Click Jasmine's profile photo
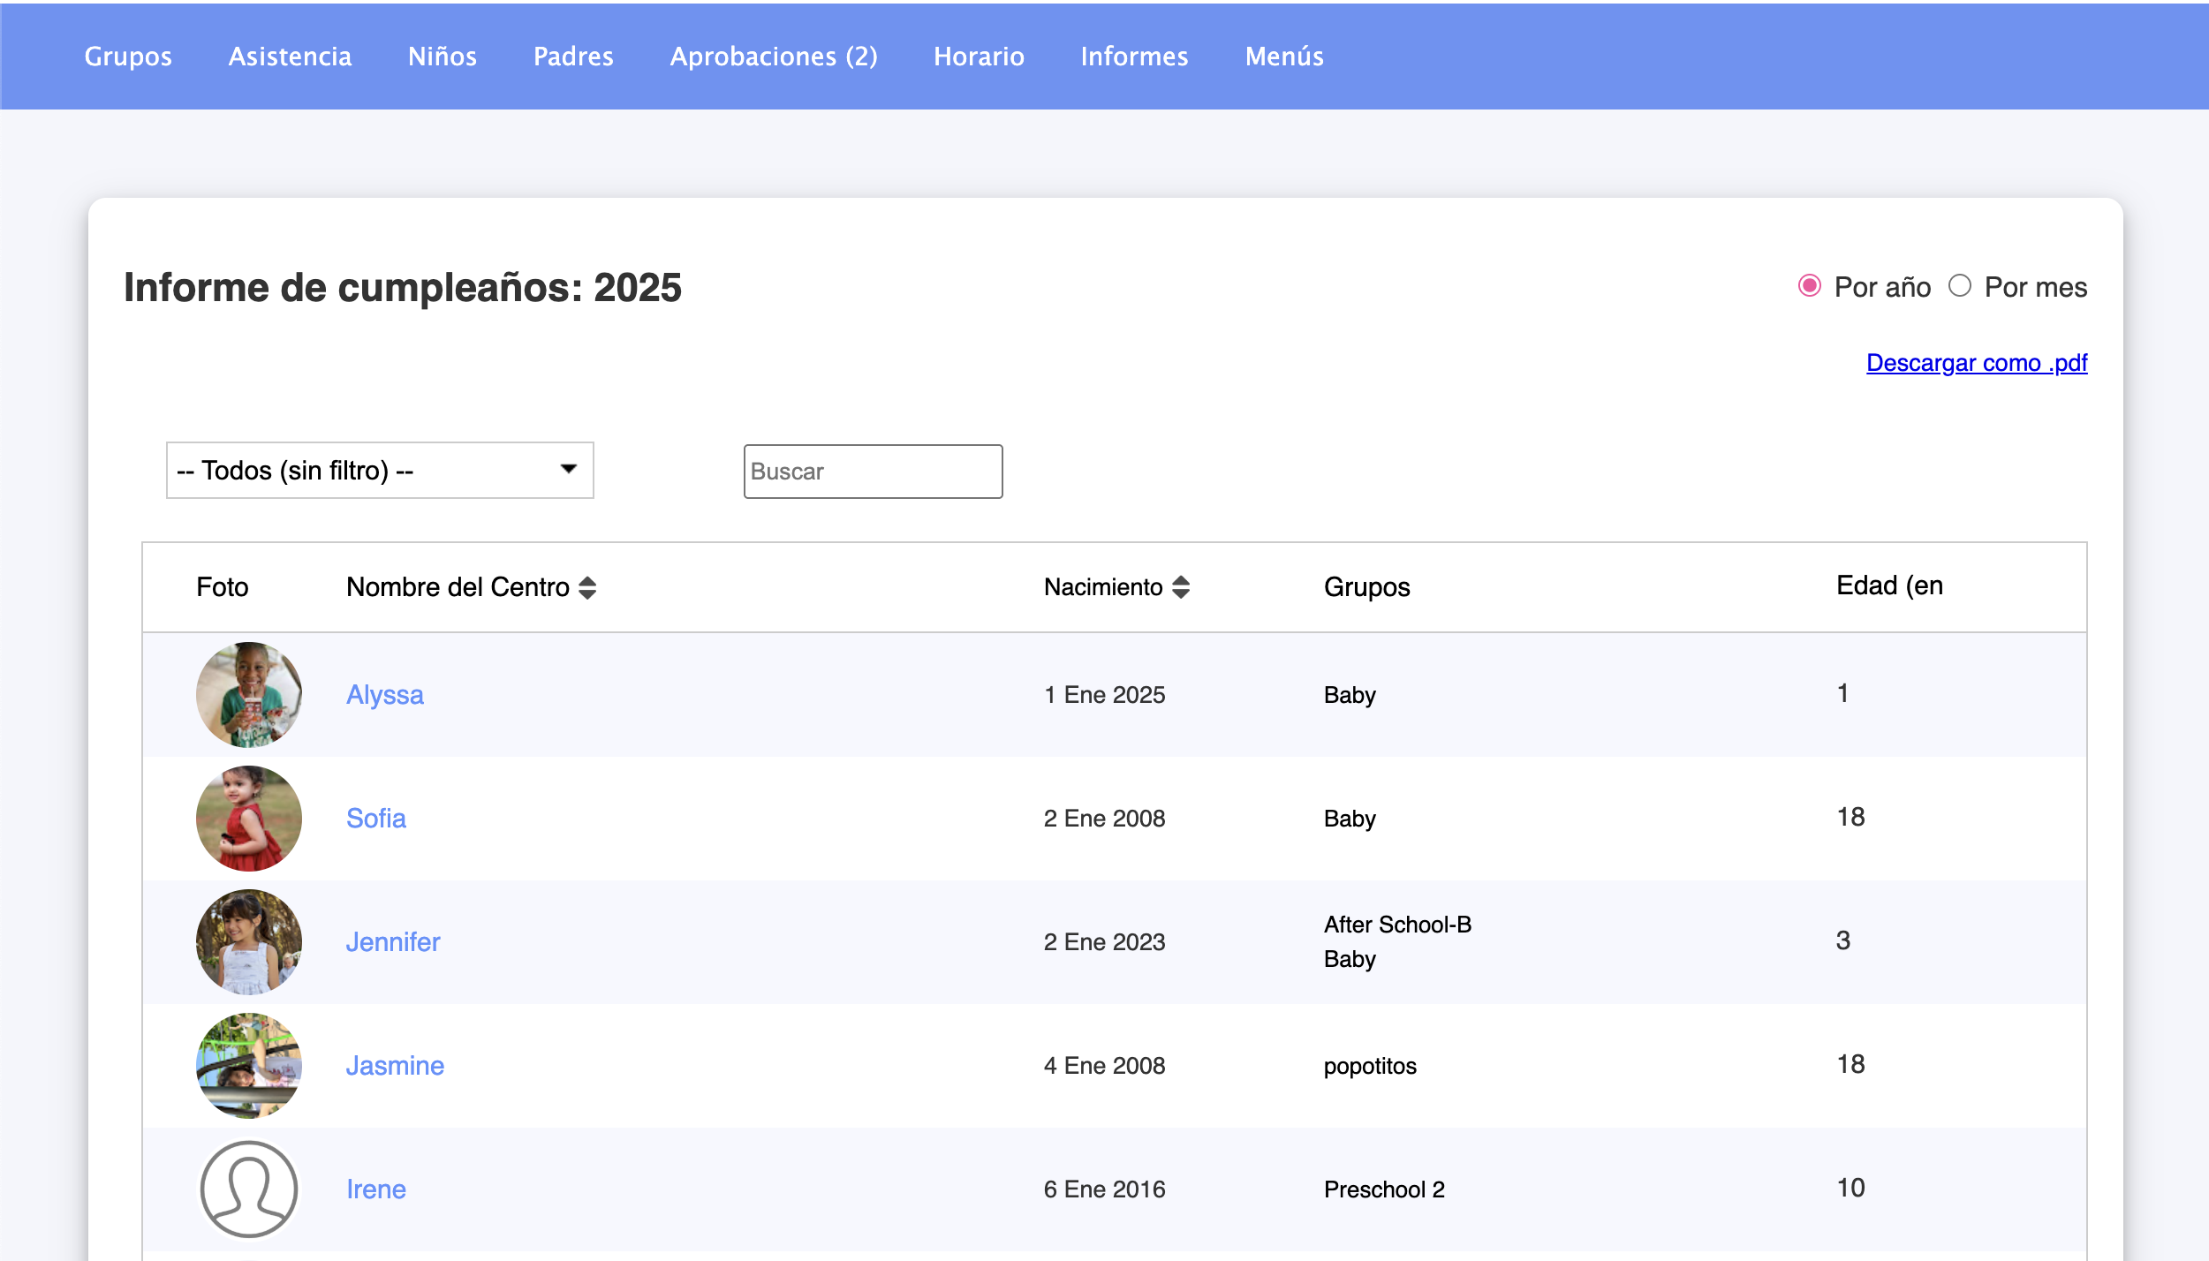Screen dimensions: 2209x1261 pyautogui.click(x=249, y=1066)
